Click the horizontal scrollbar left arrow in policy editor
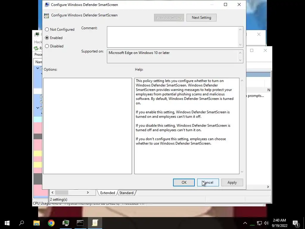Viewport: 305px width, 229px height. click(x=52, y=193)
